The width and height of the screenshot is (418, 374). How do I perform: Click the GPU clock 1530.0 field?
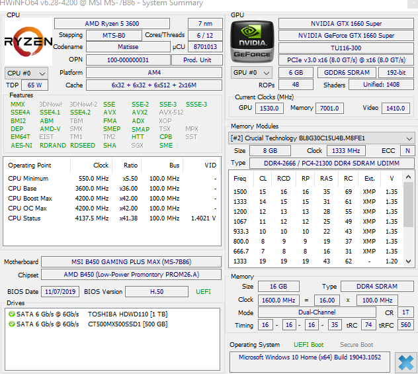tap(269, 109)
